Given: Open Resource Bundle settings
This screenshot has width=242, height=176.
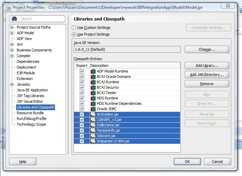Looking at the screenshot, I should (x=30, y=113).
